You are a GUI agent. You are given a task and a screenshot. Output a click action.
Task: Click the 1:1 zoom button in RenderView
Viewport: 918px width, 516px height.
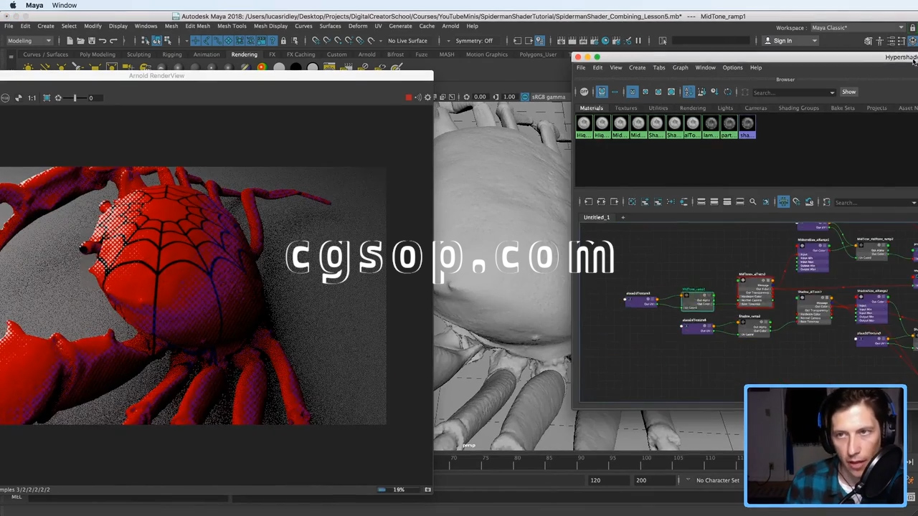[32, 97]
